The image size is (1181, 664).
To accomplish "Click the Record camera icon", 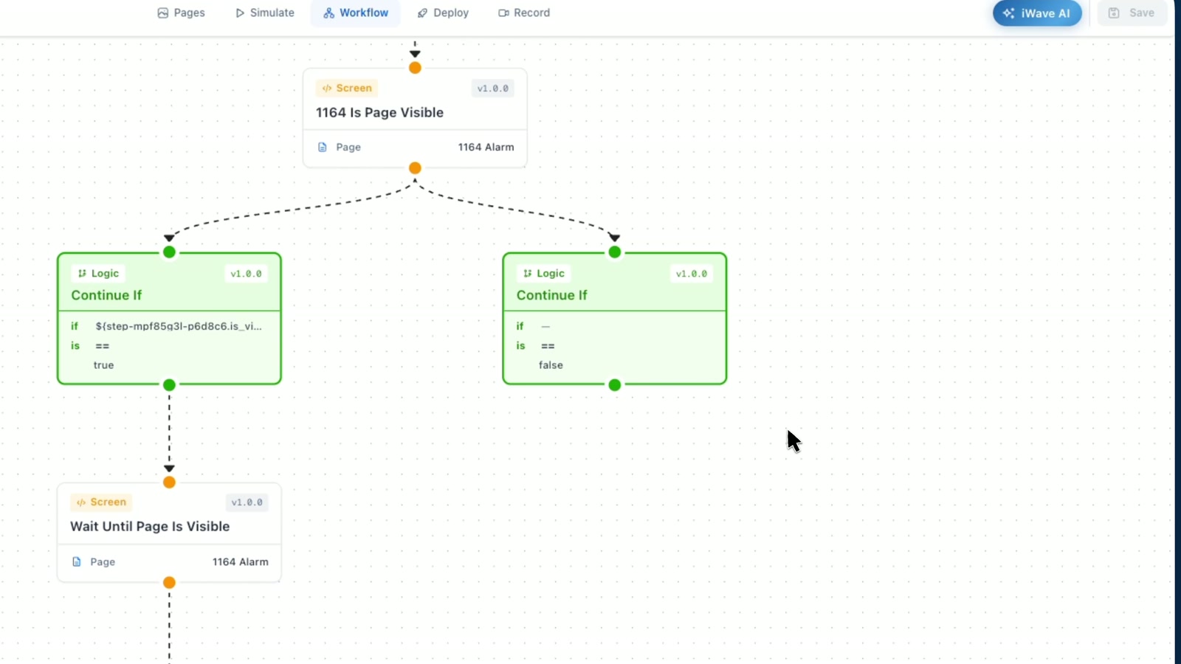I will pyautogui.click(x=503, y=13).
